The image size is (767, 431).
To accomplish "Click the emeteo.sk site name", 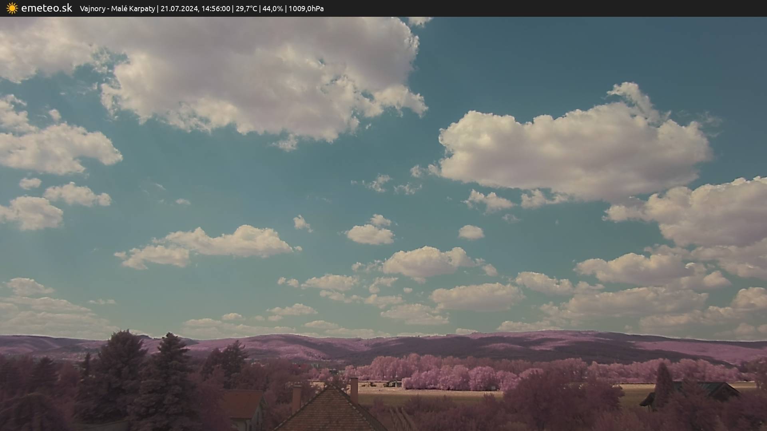I will point(46,8).
